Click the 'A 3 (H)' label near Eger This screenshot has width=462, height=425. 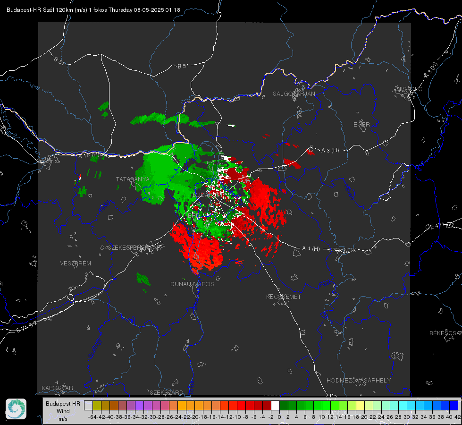(x=330, y=151)
